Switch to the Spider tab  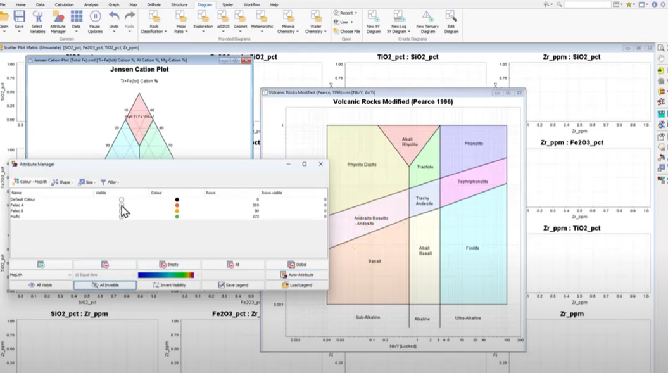(228, 4)
